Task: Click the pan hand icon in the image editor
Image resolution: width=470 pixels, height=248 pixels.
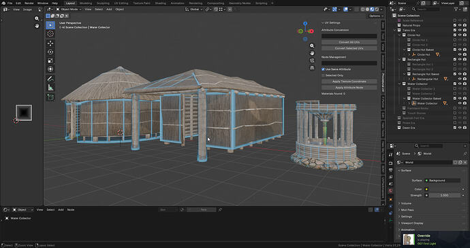Action: [x=37, y=26]
